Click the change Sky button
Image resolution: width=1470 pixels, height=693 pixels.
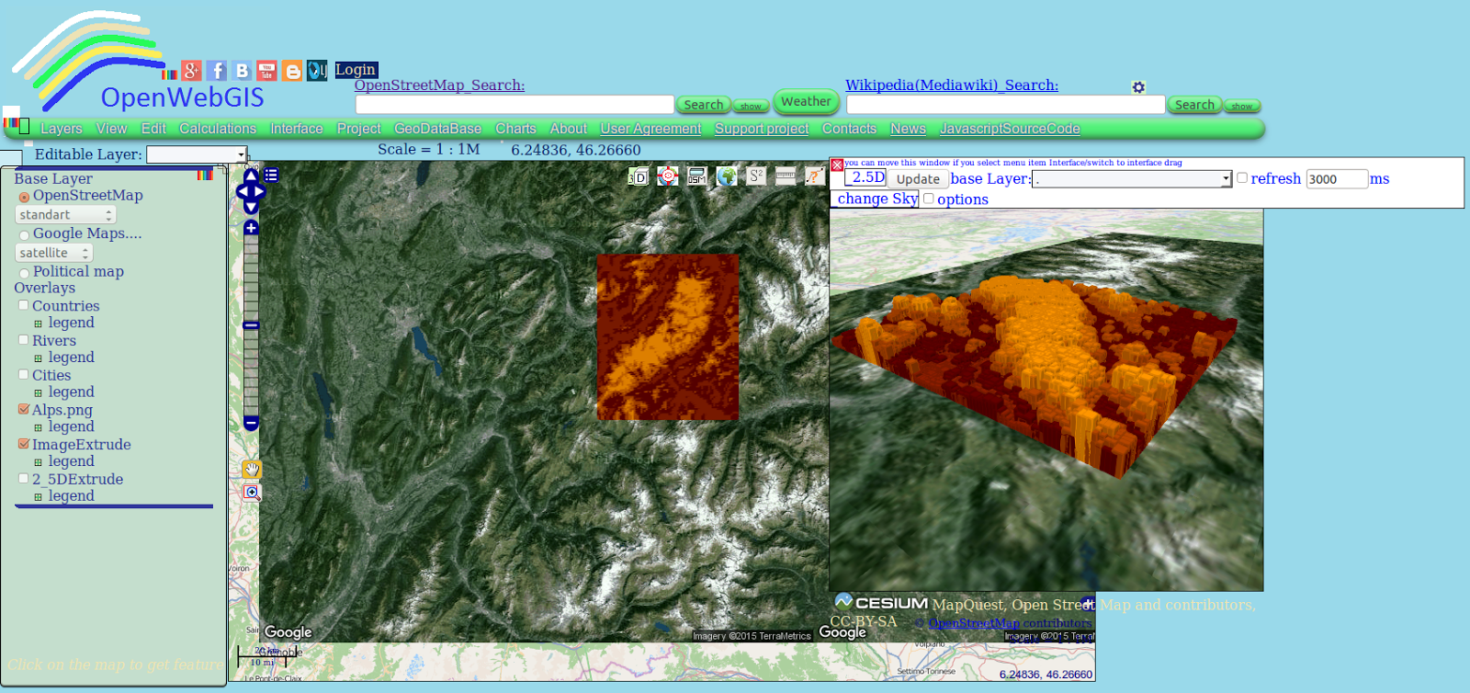click(x=876, y=199)
